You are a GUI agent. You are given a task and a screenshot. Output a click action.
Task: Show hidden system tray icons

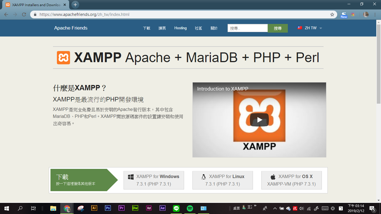[275, 208]
